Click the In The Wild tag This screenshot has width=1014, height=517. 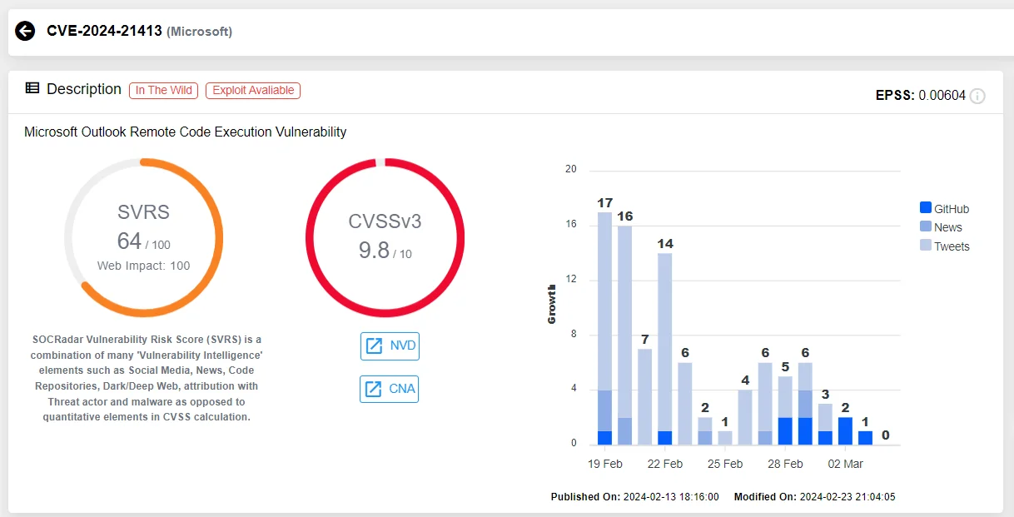[x=163, y=90]
